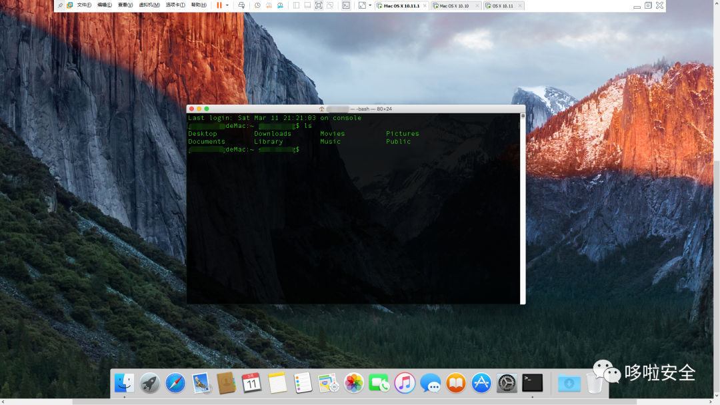Open the 查看(V) menu

coord(125,5)
